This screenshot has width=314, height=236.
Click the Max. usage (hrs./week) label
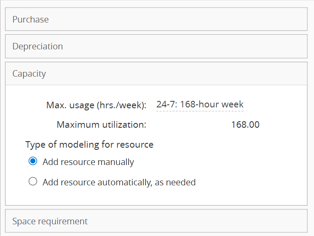pos(96,105)
